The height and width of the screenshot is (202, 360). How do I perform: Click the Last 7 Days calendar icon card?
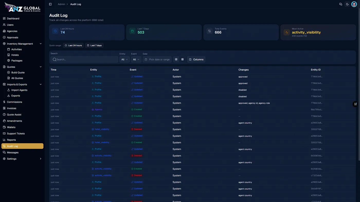click(x=132, y=31)
